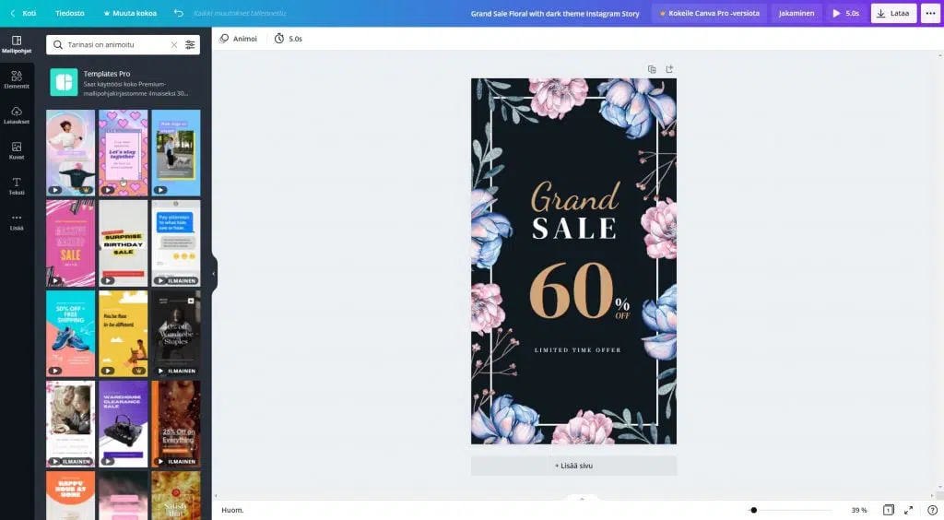Select the Surprise Birthday Sale template

coord(123,243)
